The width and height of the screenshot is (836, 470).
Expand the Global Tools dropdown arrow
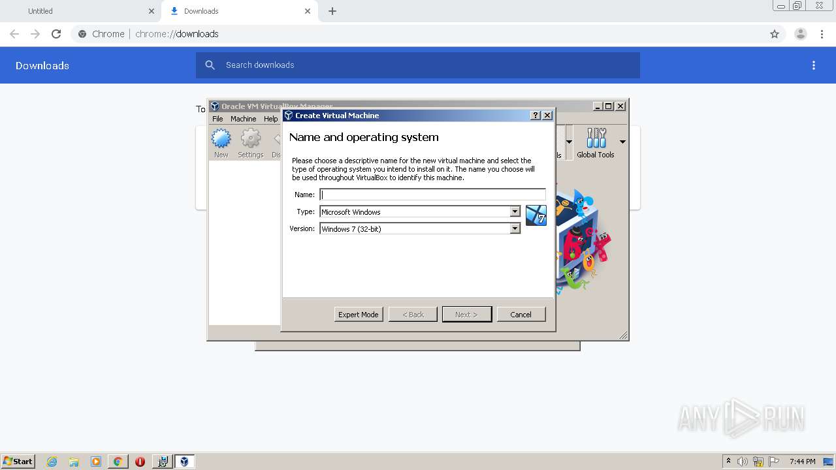click(x=622, y=142)
